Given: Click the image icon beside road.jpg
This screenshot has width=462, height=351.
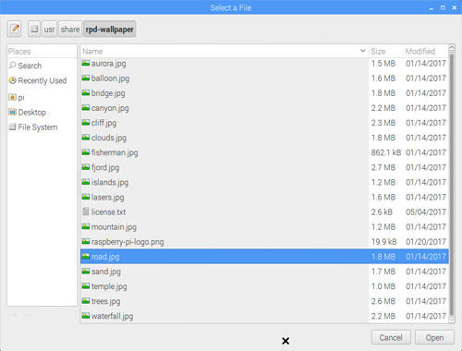Looking at the screenshot, I should 86,256.
